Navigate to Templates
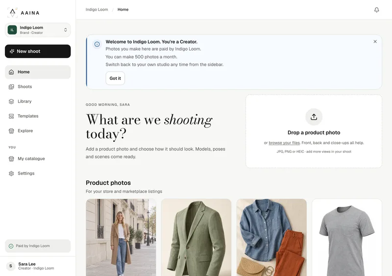Viewport: 392px width, 276px height. 38,116
